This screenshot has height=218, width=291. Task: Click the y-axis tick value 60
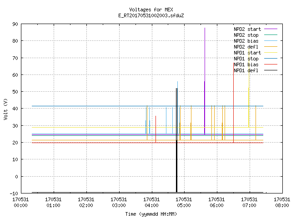(15, 75)
